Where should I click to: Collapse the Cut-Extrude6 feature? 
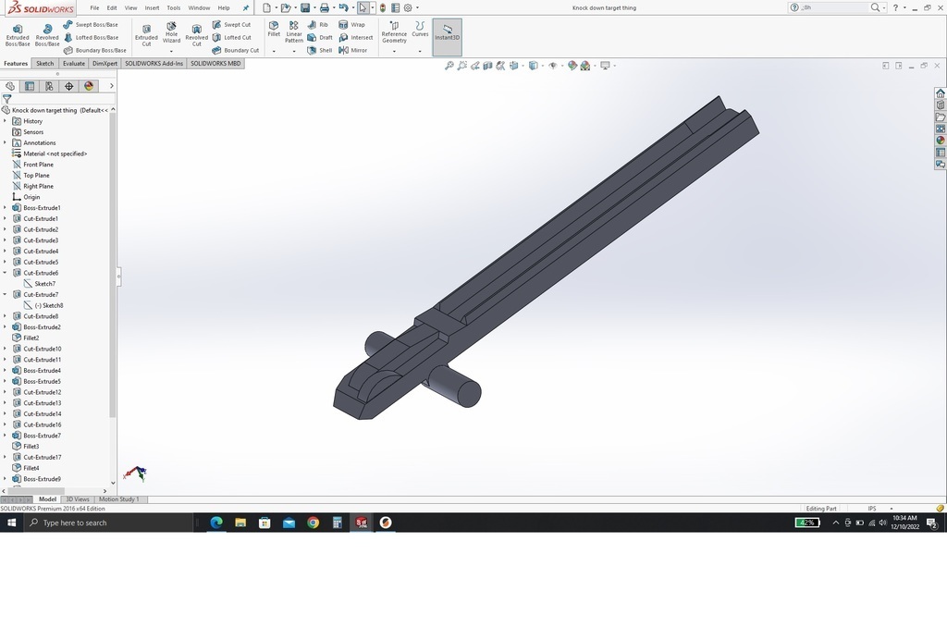(x=6, y=273)
